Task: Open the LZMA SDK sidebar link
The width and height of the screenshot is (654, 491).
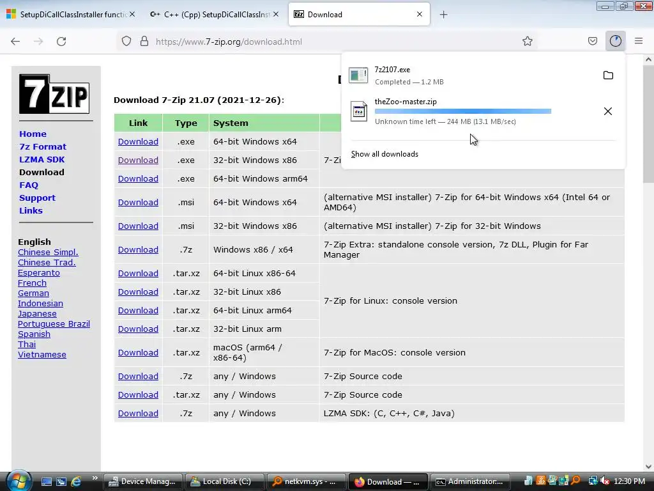Action: 42,159
